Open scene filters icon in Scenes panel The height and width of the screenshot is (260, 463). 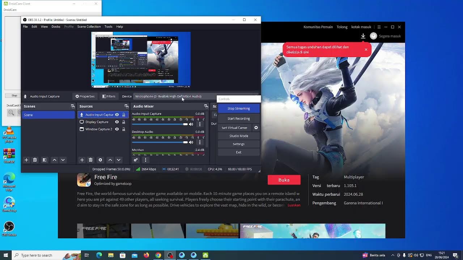(x=44, y=160)
